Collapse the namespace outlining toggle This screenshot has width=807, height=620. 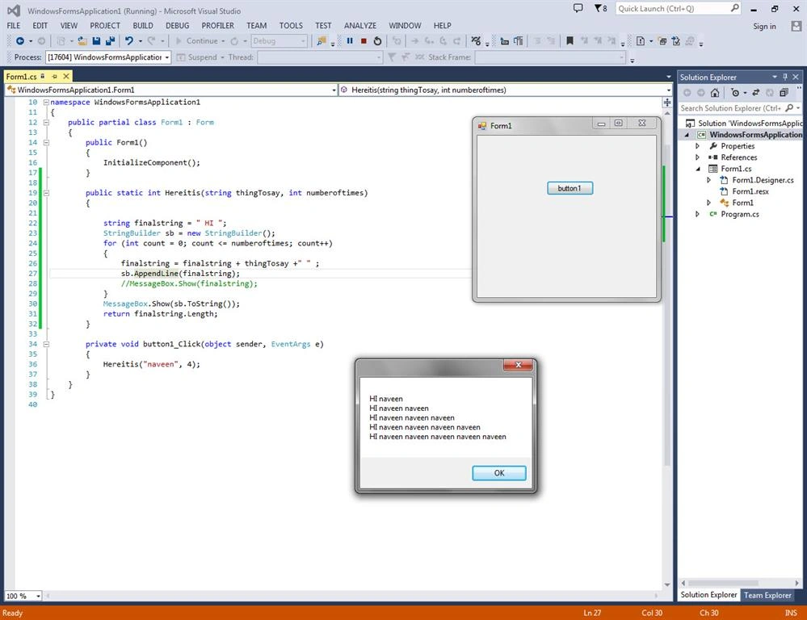coord(46,103)
